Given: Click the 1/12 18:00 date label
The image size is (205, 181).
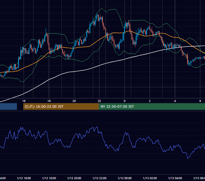Looking at the screenshot, I should click(49, 178).
